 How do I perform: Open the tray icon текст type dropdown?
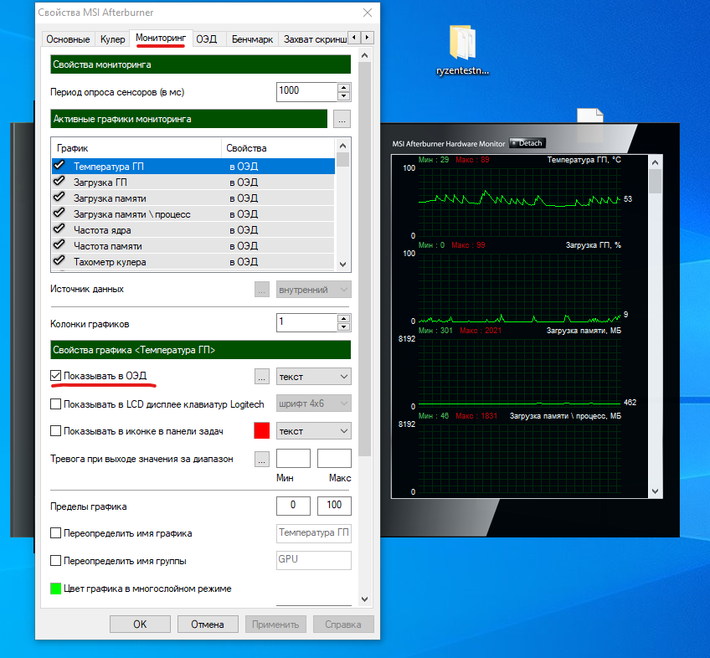pos(314,431)
